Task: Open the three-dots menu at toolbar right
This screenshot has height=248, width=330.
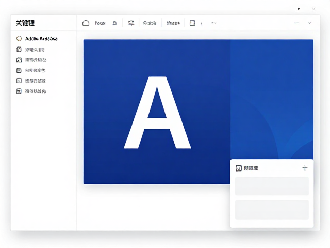Action: (x=296, y=23)
